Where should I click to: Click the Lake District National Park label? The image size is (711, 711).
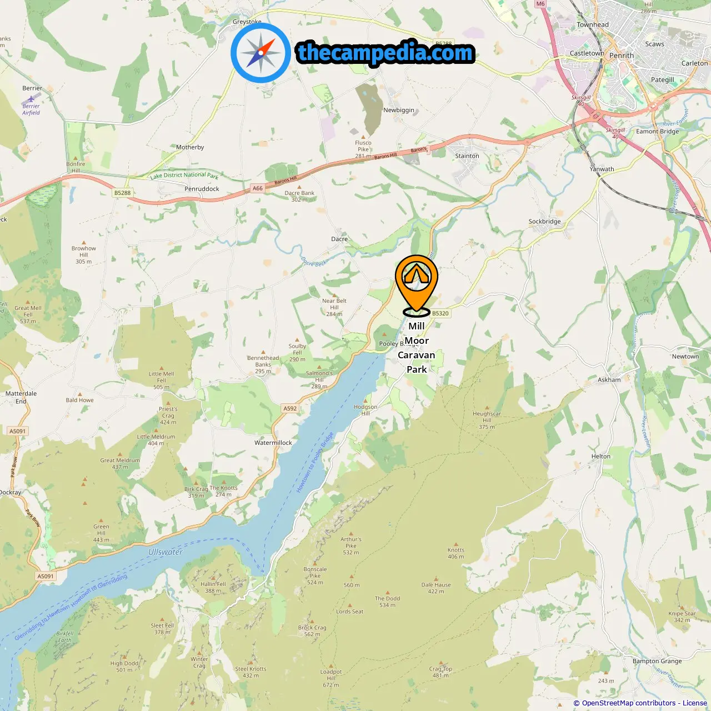[184, 175]
